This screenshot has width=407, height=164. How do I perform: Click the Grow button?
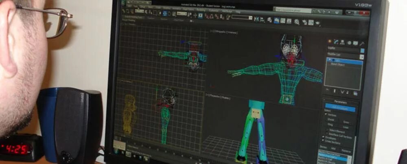346,122
